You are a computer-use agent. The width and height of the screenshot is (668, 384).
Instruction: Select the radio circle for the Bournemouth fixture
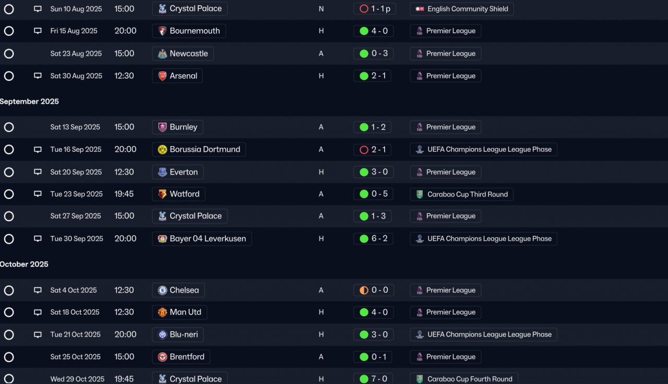(9, 31)
